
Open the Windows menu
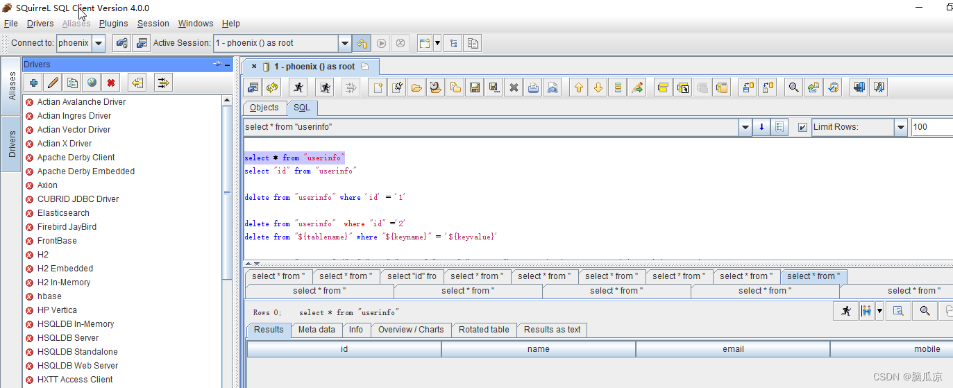[196, 24]
